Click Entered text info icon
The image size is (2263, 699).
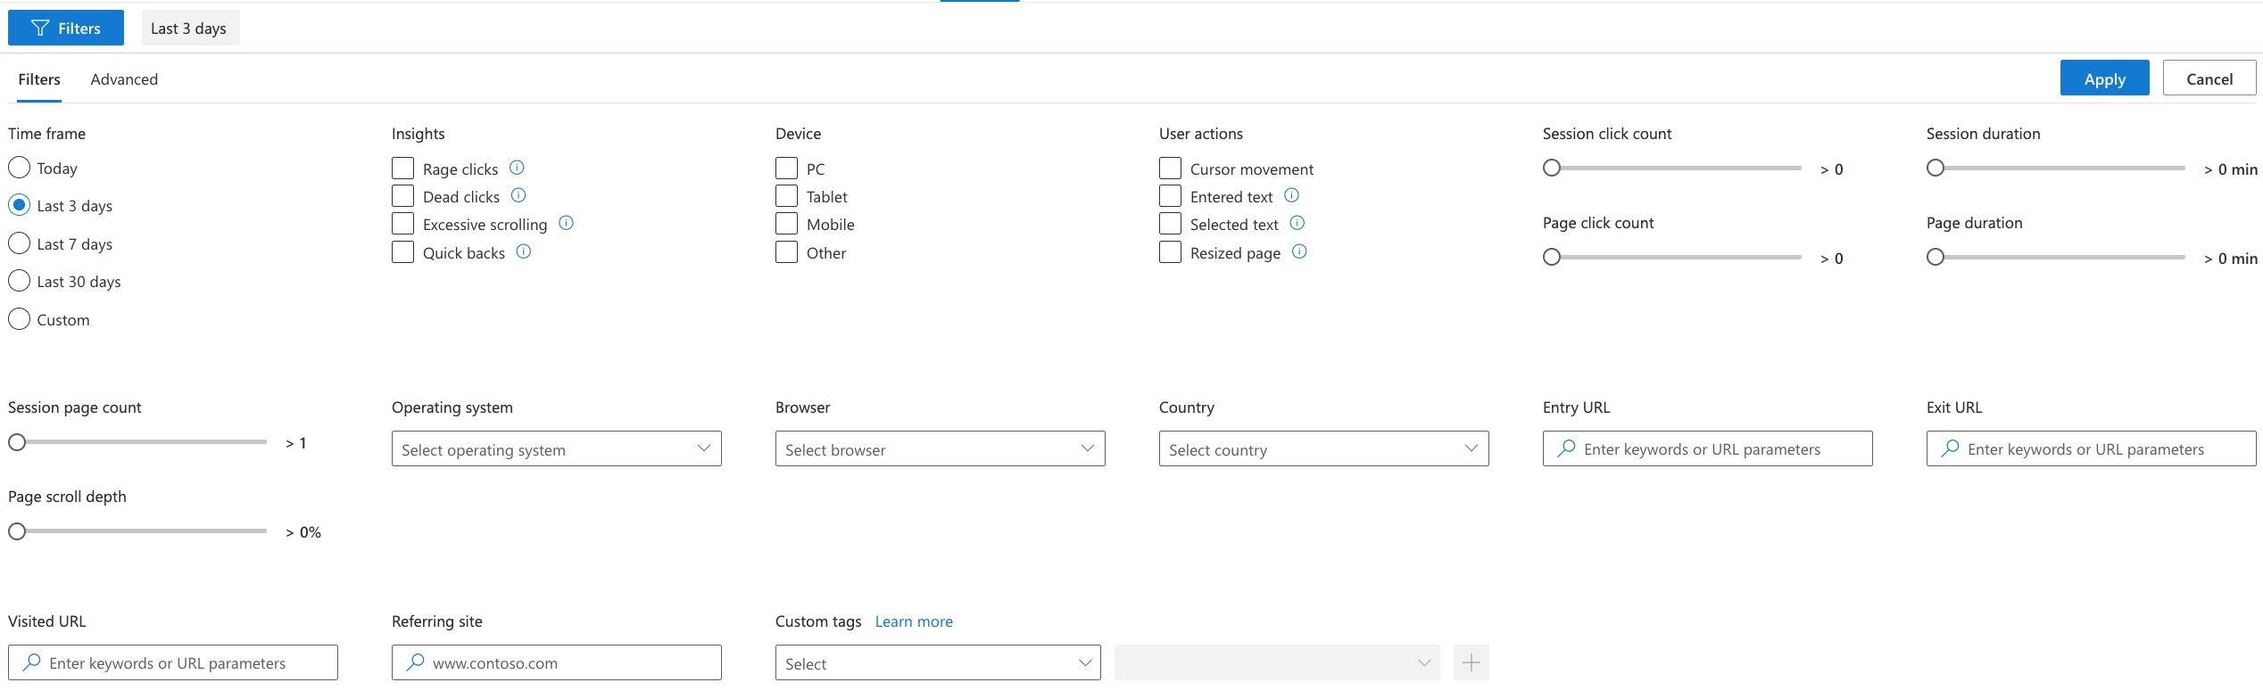tap(1291, 195)
